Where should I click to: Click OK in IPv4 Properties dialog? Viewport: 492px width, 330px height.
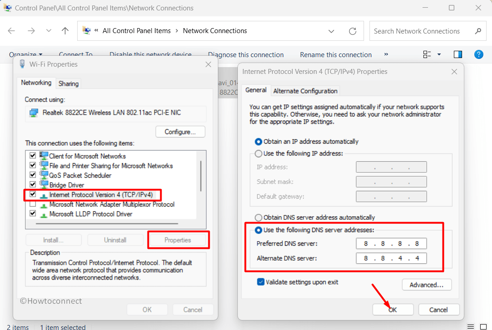[393, 310]
